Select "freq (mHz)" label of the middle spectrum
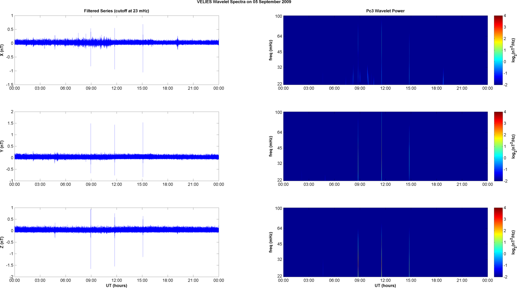The width and height of the screenshot is (517, 288). (271, 146)
